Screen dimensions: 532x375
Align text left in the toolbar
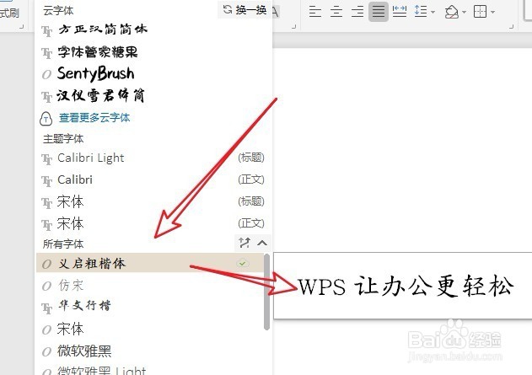(x=314, y=12)
